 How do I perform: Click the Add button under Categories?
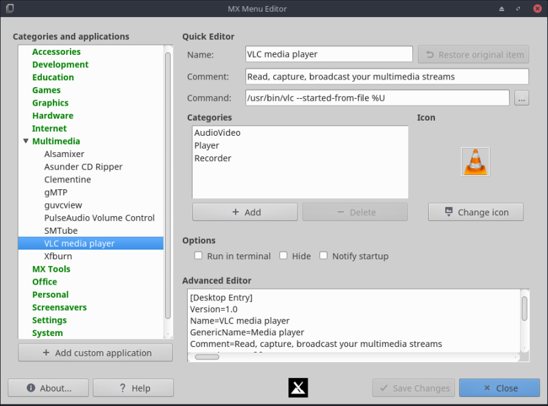tap(245, 211)
